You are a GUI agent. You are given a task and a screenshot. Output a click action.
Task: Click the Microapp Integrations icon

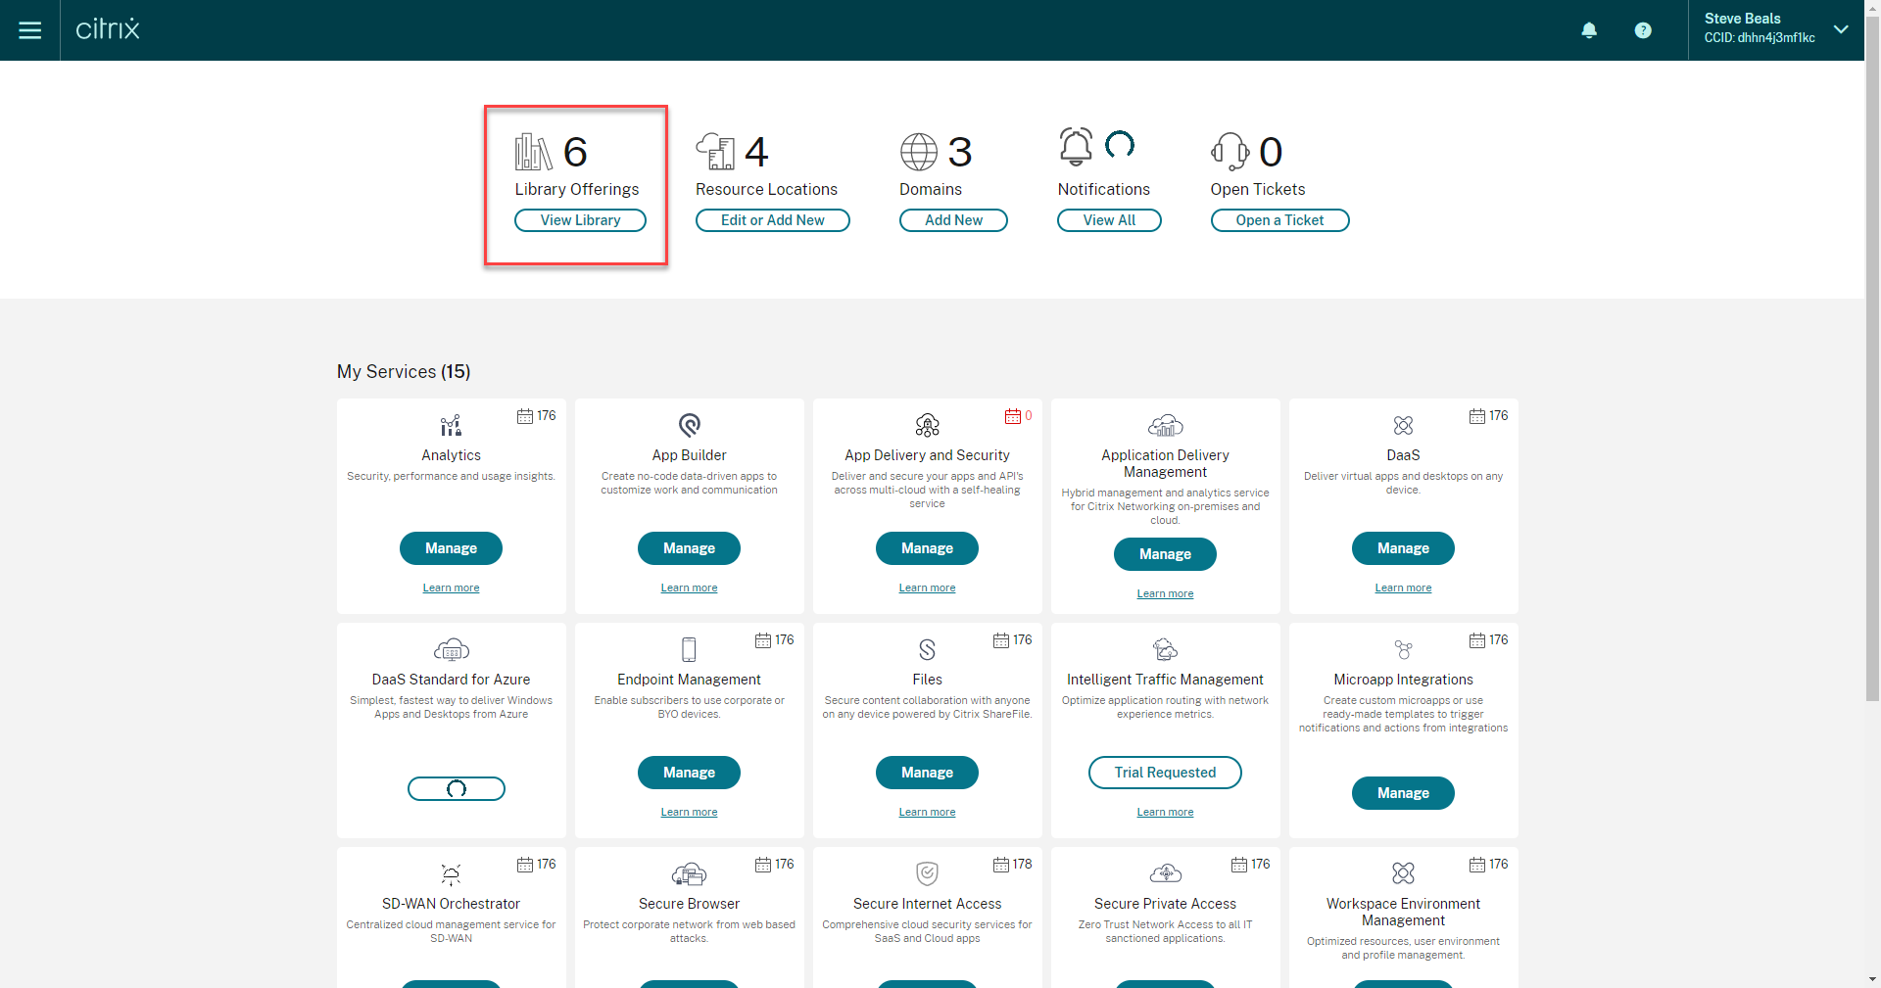(x=1404, y=649)
